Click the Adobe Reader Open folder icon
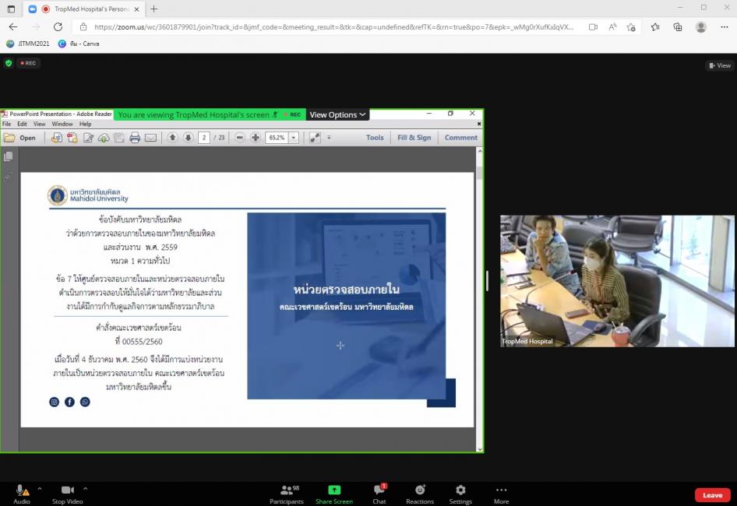737x506 pixels. (x=9, y=138)
